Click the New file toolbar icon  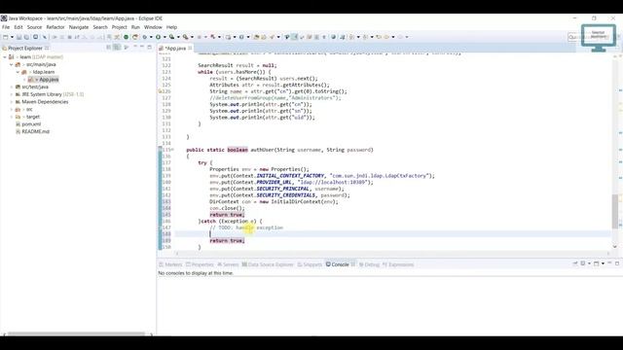(5, 37)
